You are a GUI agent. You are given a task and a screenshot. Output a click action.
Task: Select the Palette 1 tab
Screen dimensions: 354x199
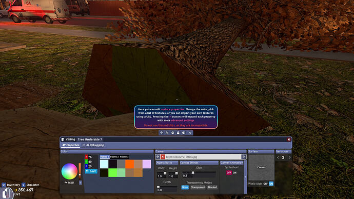pos(105,157)
